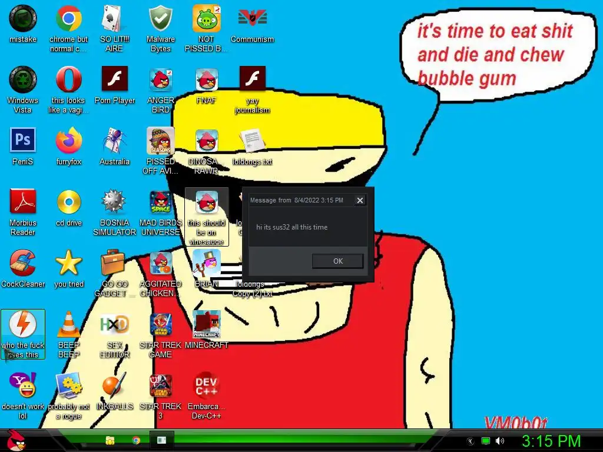This screenshot has width=603, height=452.
Task: Open the 'mistake' desktop icon
Action: coord(23,25)
